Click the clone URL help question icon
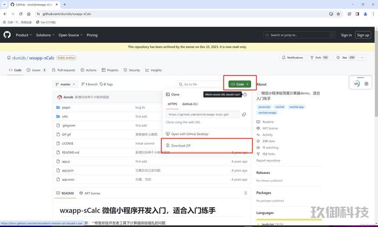 245,94
